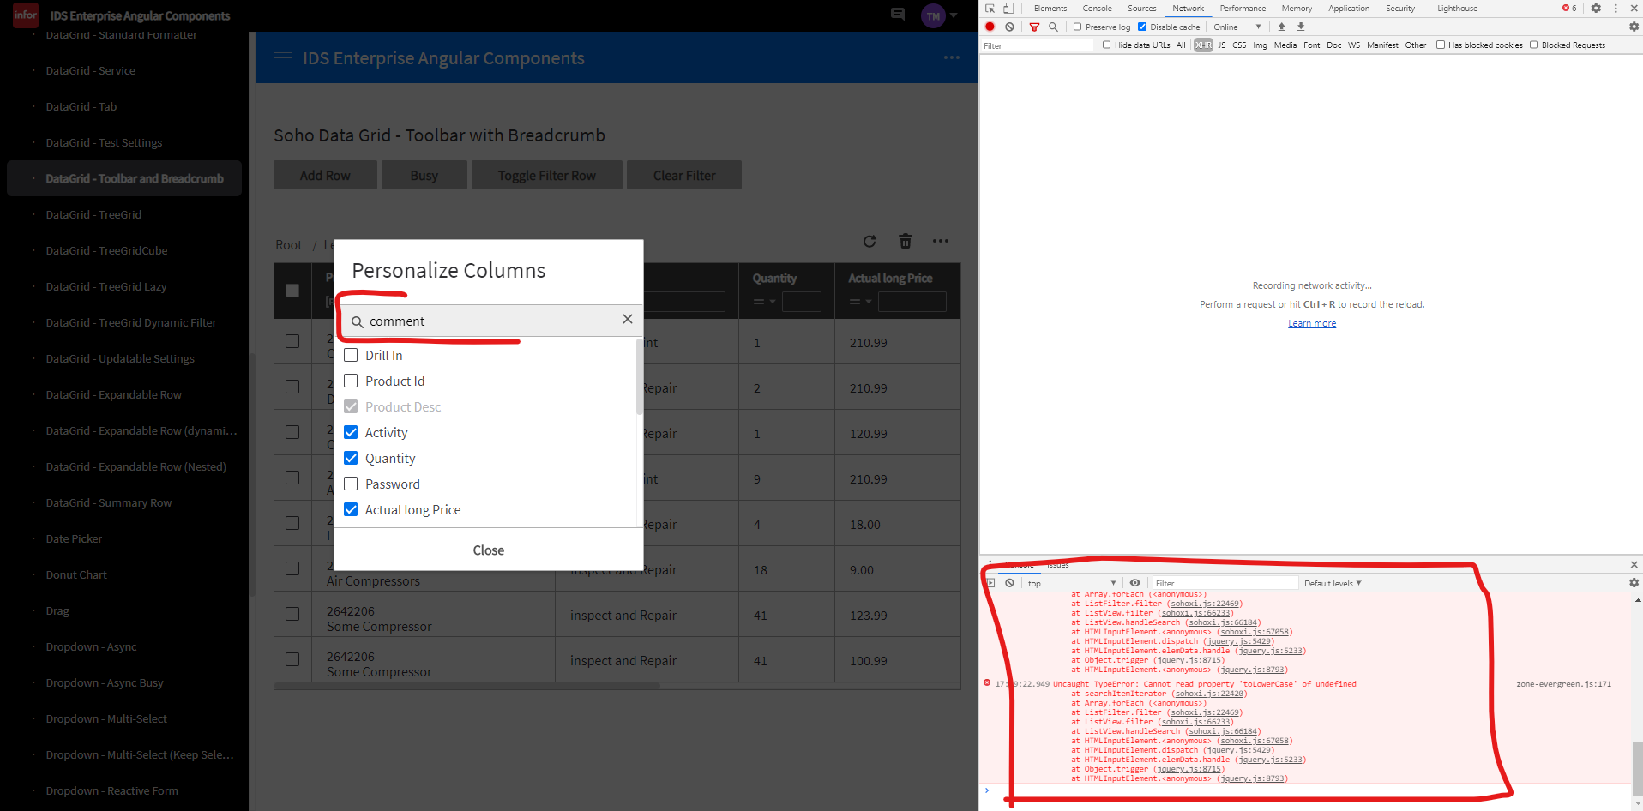Select the JS request type filter

tap(1222, 45)
